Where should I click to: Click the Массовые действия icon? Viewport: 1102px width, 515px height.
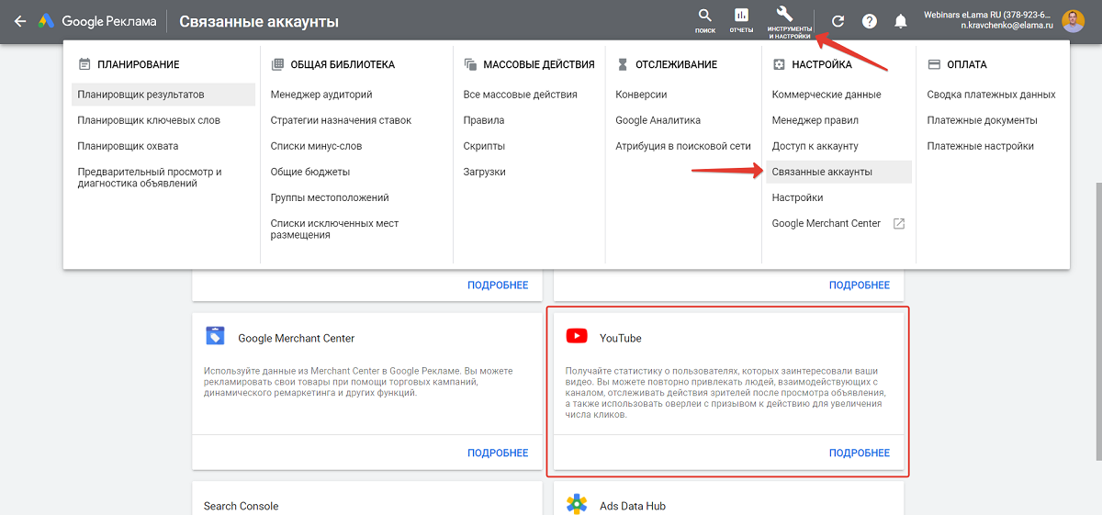click(x=470, y=64)
